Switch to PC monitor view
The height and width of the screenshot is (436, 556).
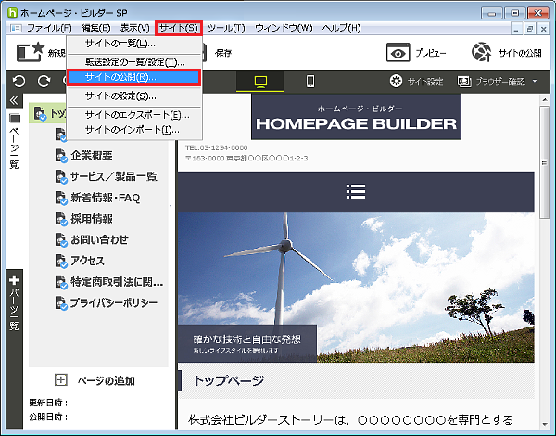click(x=260, y=82)
